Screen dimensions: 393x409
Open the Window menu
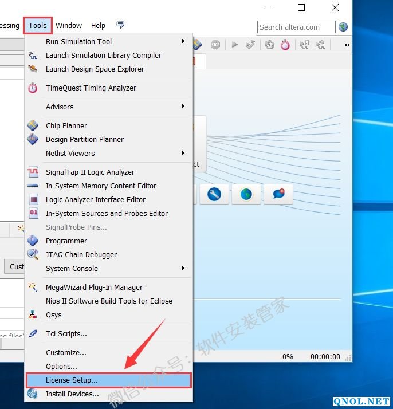pos(69,26)
